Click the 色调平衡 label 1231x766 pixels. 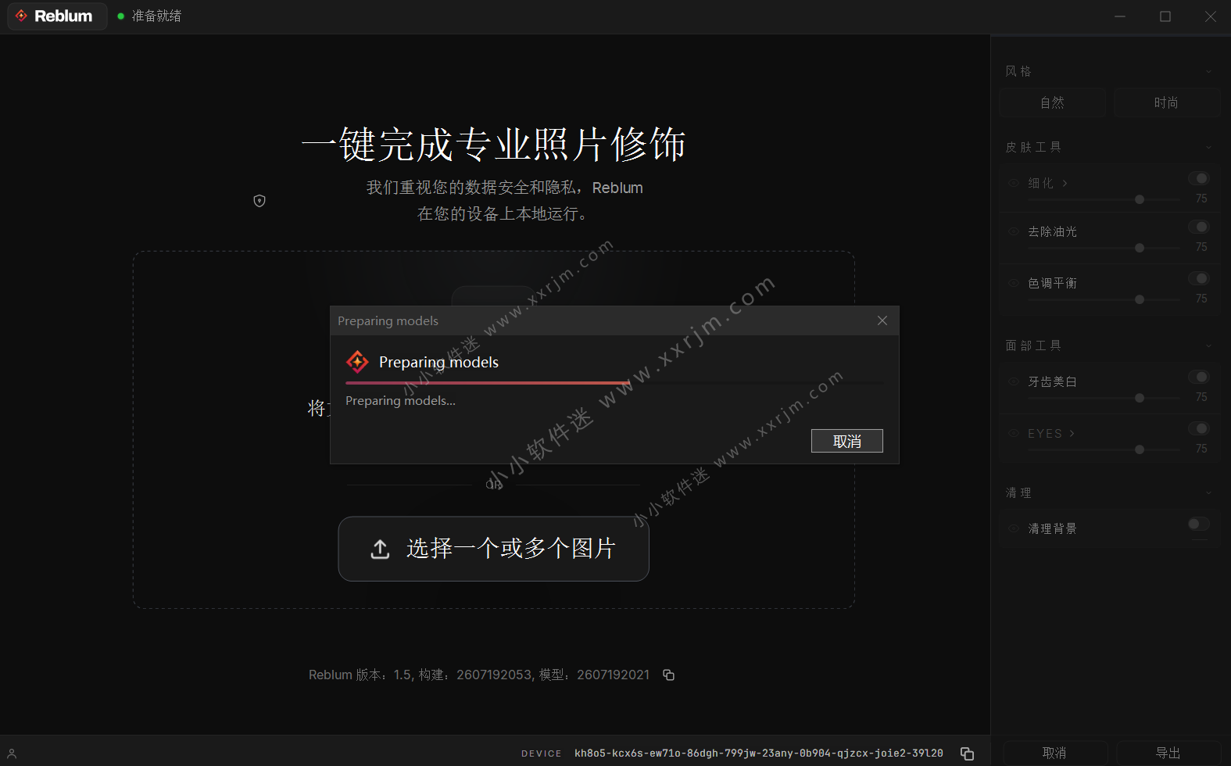tap(1052, 283)
